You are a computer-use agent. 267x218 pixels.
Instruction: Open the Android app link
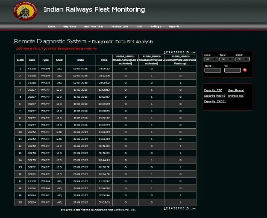tap(235, 96)
